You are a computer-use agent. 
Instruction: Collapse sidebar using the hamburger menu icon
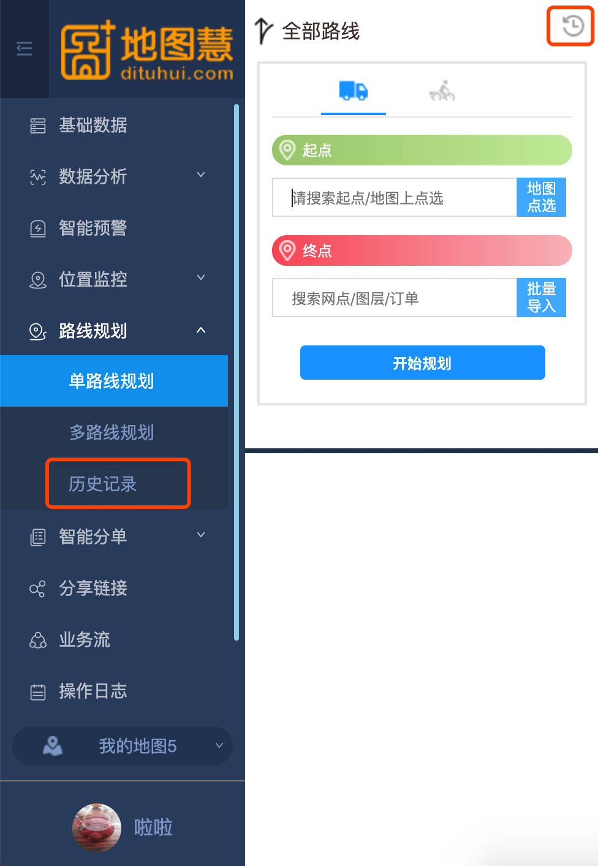click(x=25, y=48)
